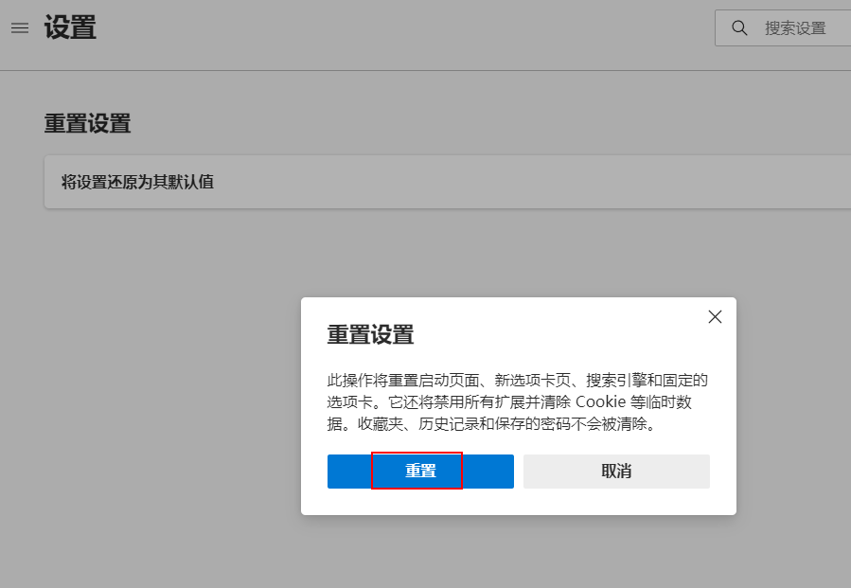The image size is (851, 588).
Task: Confirm with the blue 重置 button
Action: coord(420,472)
